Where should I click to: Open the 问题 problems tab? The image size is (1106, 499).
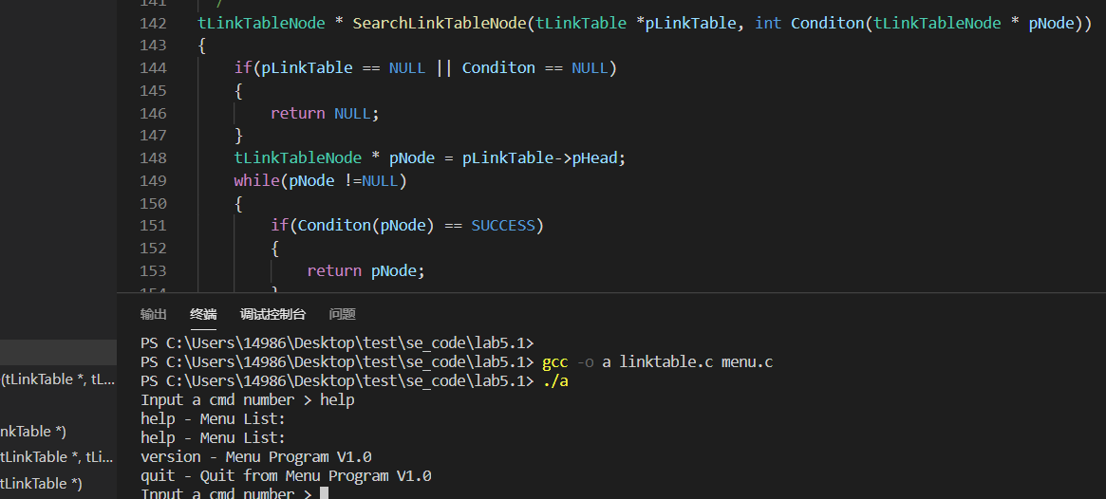point(342,314)
